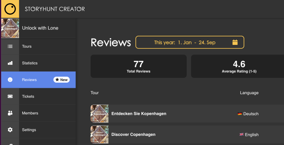Click the STORYHUNT CREATOR title
Image resolution: width=284 pixels, height=145 pixels.
click(x=55, y=9)
